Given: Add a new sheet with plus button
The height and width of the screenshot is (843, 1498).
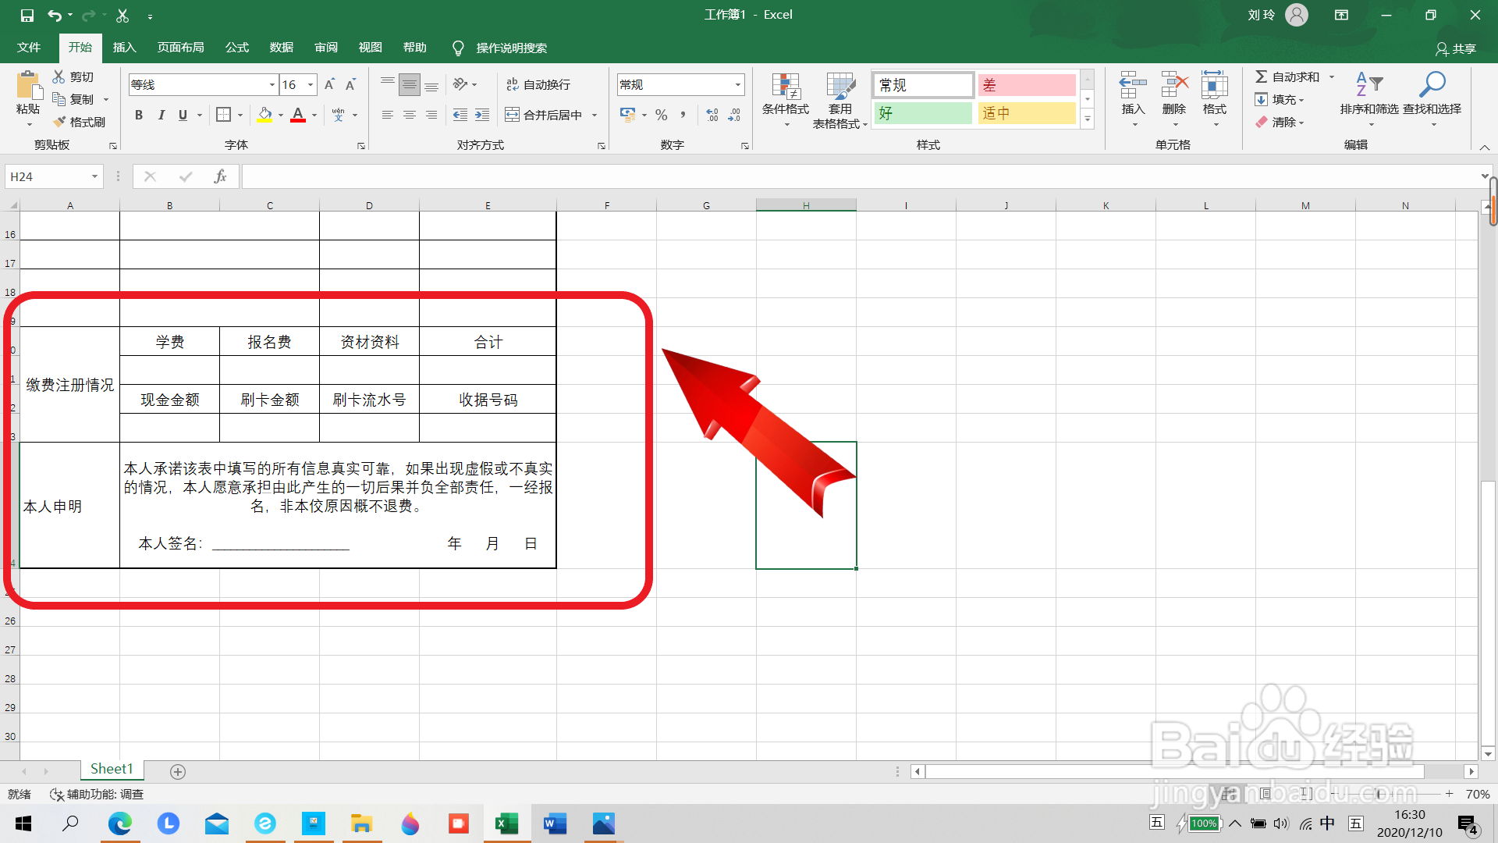Looking at the screenshot, I should 178,771.
